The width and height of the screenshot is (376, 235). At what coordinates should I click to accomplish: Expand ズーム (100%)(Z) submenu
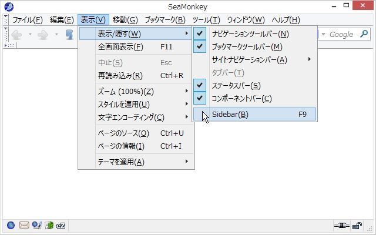pyautogui.click(x=136, y=92)
